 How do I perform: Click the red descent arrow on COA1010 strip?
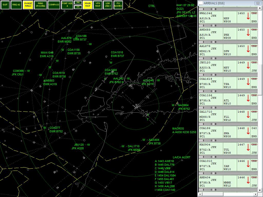pos(248,164)
